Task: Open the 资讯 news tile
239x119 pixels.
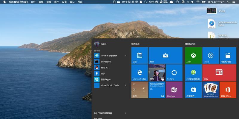Action: (219, 73)
